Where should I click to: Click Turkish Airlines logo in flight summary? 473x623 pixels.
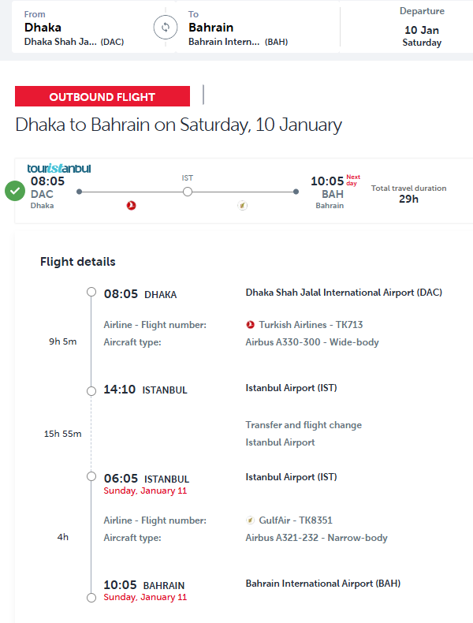[132, 206]
